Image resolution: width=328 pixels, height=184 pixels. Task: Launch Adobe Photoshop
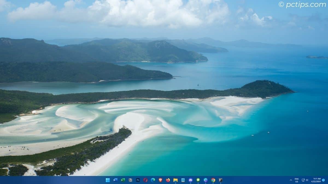(138, 180)
